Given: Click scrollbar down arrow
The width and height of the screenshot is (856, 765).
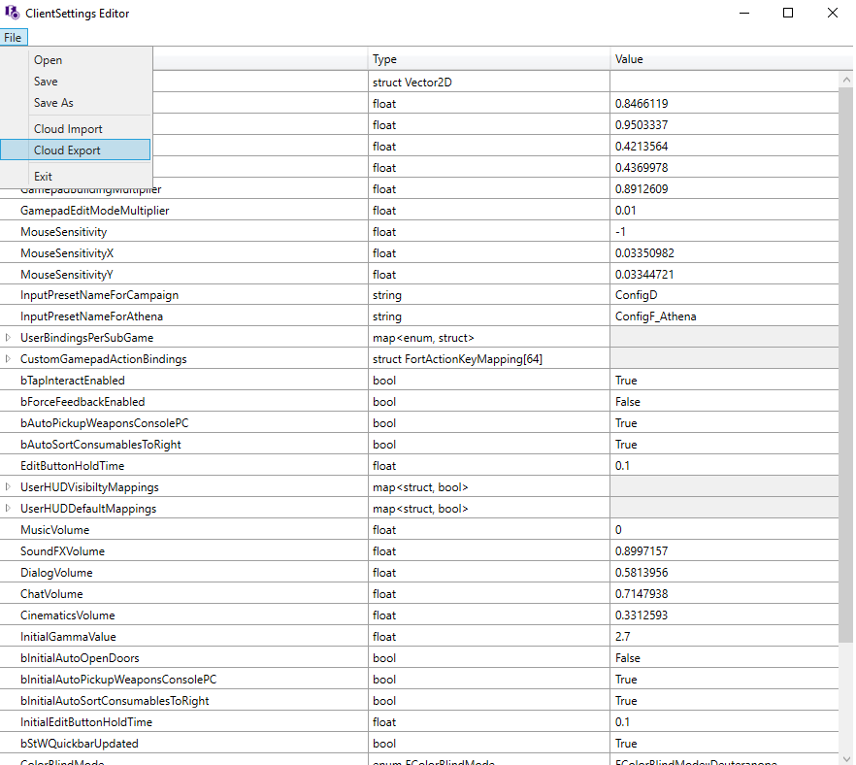Looking at the screenshot, I should (846, 758).
